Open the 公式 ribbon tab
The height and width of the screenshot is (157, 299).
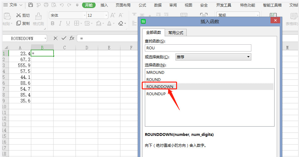pyautogui.click(x=142, y=5)
